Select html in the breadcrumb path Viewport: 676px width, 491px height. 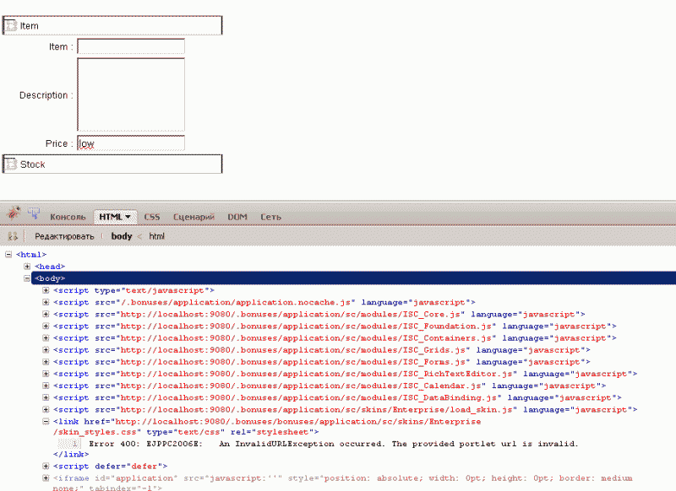157,236
